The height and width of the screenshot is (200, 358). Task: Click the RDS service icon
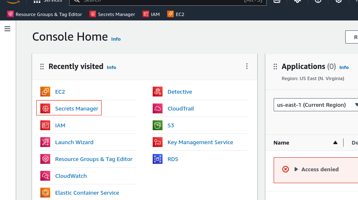158,159
